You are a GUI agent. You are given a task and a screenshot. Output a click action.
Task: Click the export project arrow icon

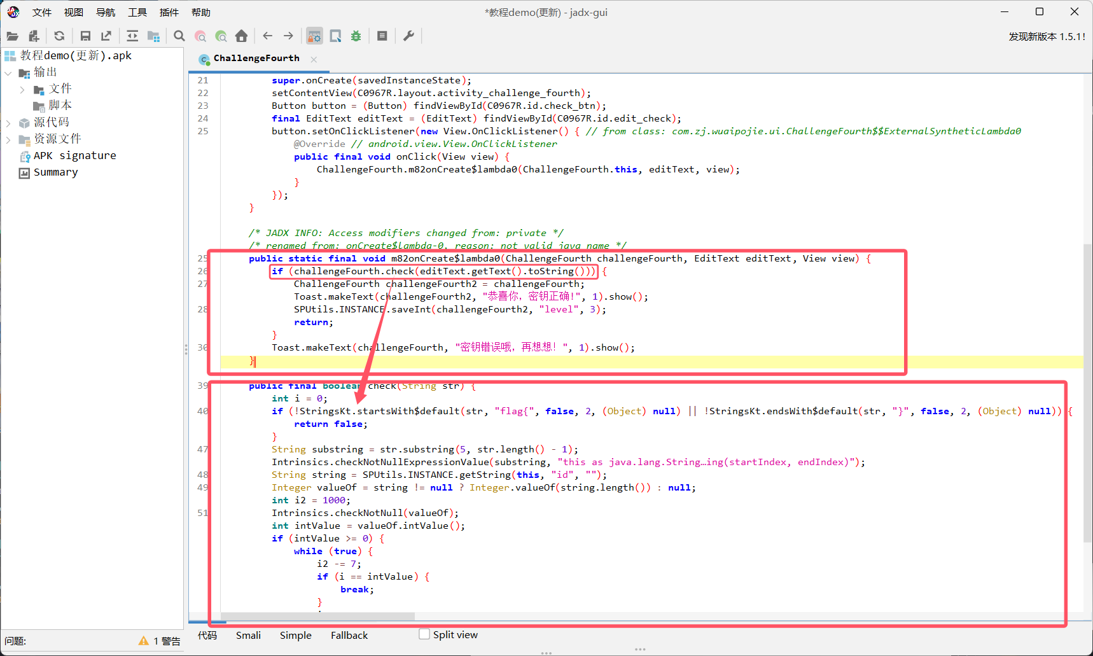(106, 36)
